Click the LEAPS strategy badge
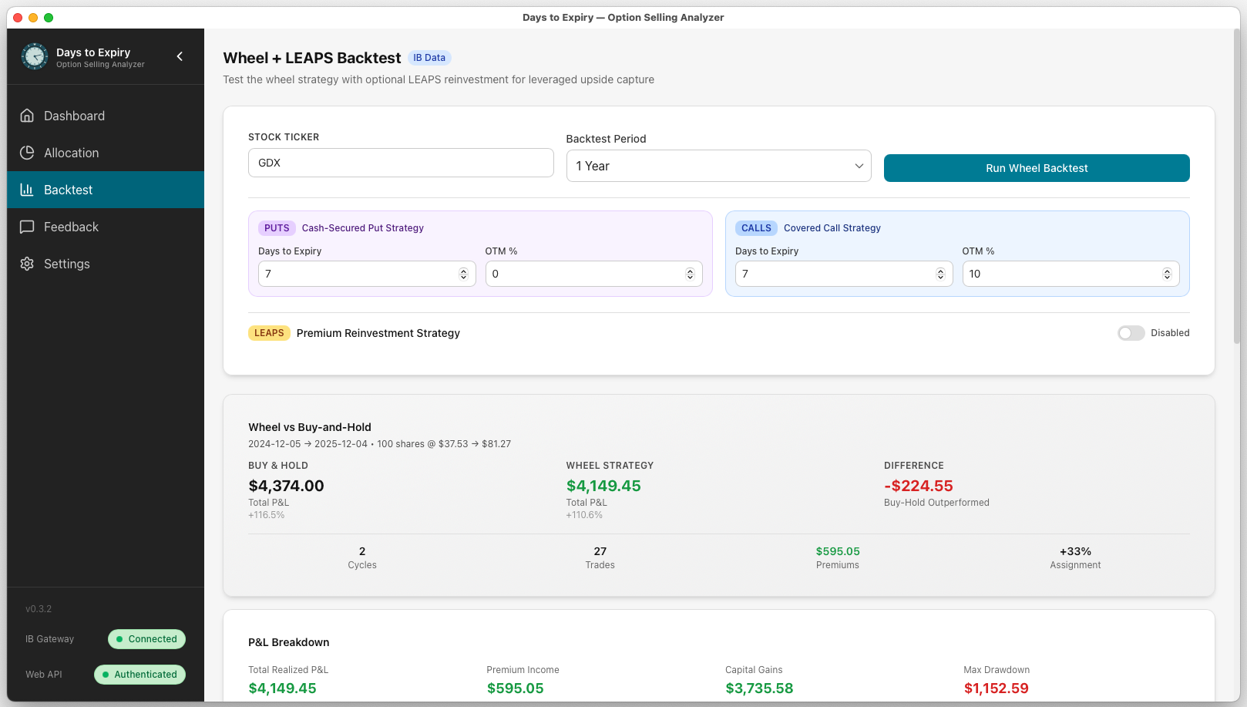 click(269, 333)
